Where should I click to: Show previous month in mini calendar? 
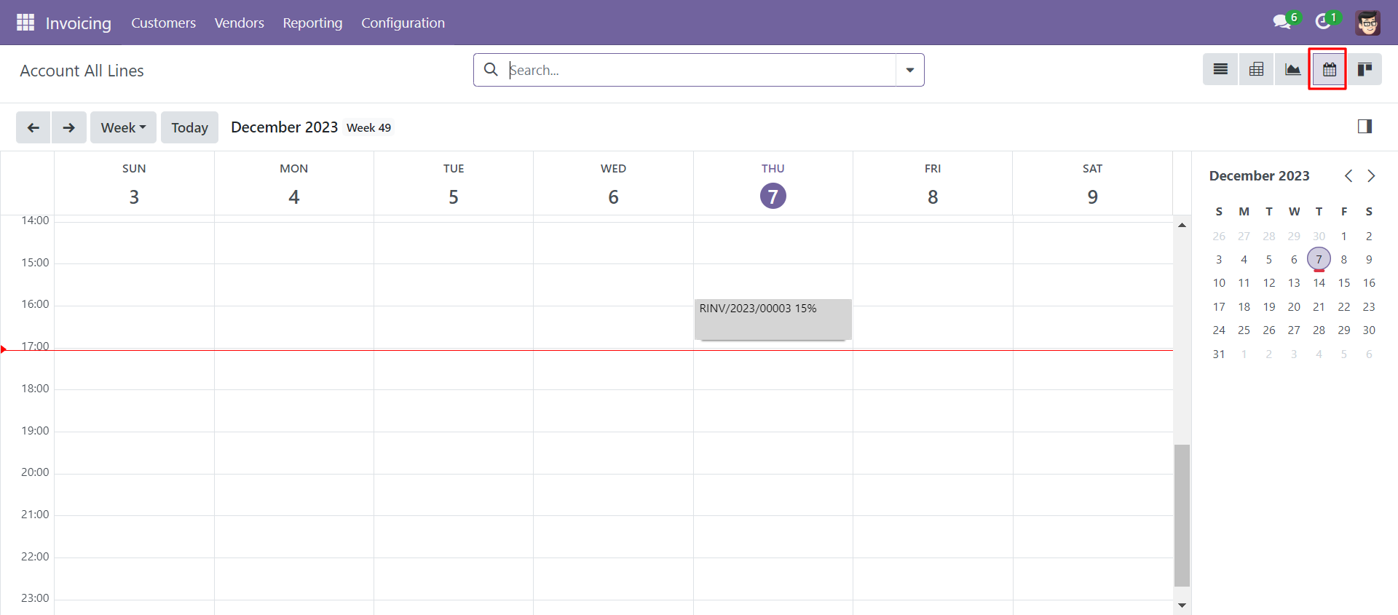point(1348,176)
